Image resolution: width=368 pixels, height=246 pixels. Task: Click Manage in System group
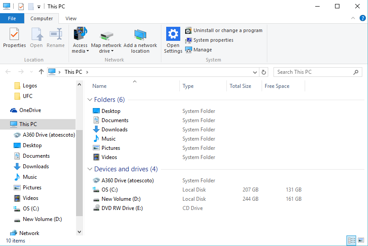(199, 50)
